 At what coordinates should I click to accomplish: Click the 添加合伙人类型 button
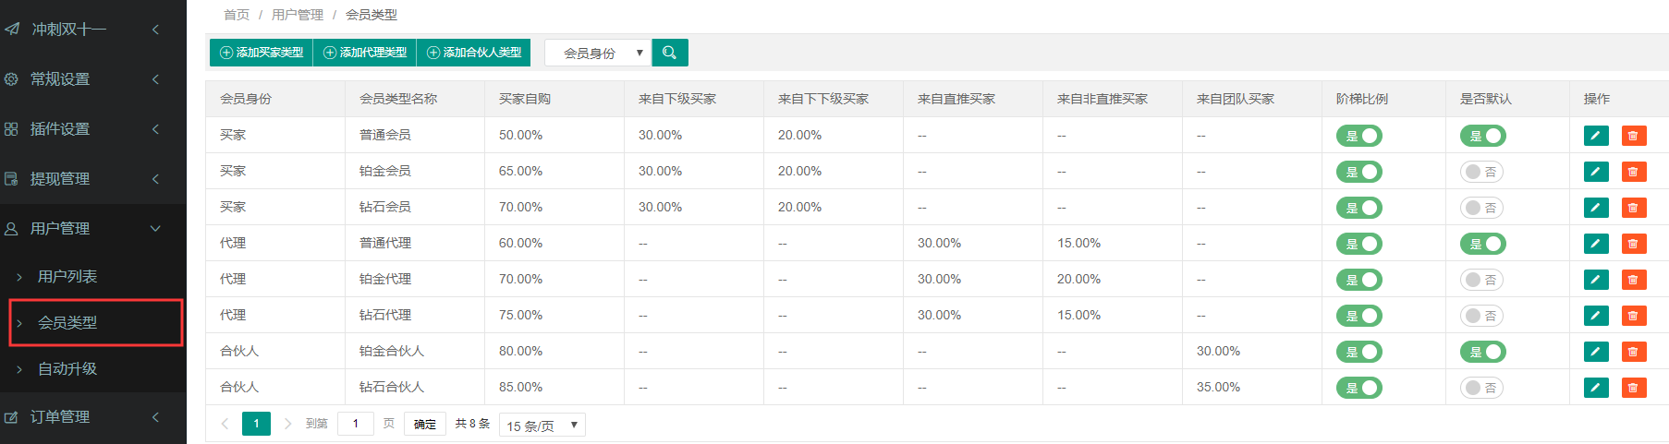pos(474,53)
